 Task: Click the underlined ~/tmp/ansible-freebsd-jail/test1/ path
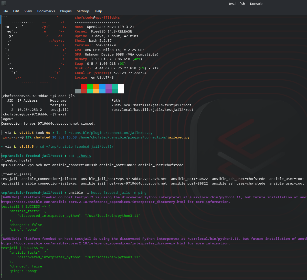(x=80, y=147)
